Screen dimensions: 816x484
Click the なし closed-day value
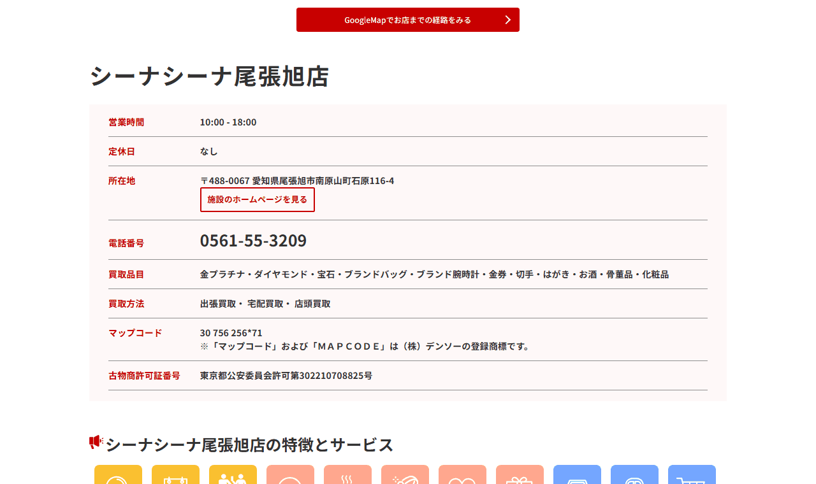click(x=209, y=152)
